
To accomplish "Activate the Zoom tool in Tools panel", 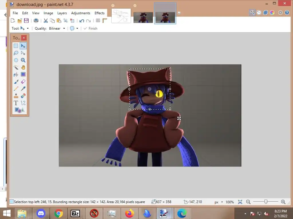I will 23,60.
